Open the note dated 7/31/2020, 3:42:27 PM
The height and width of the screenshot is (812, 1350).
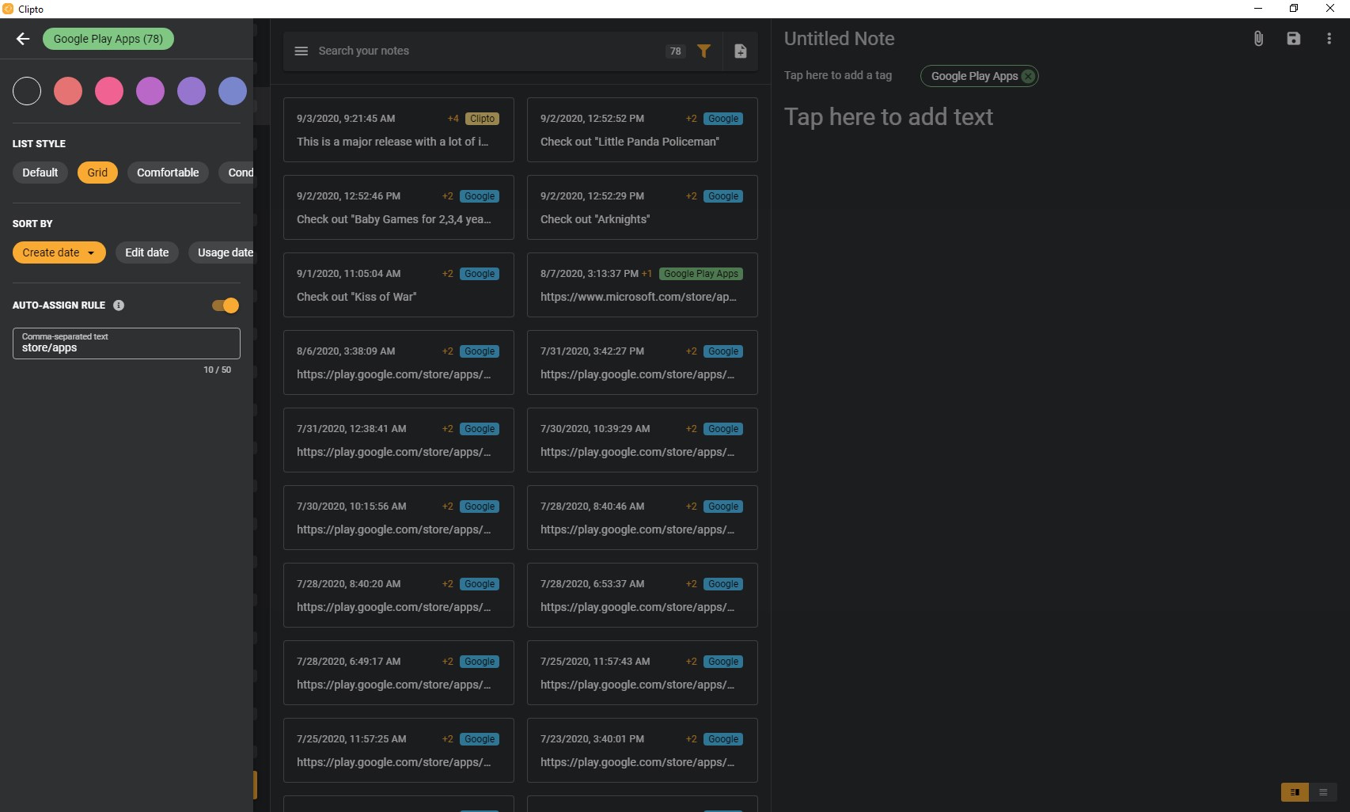pos(643,362)
